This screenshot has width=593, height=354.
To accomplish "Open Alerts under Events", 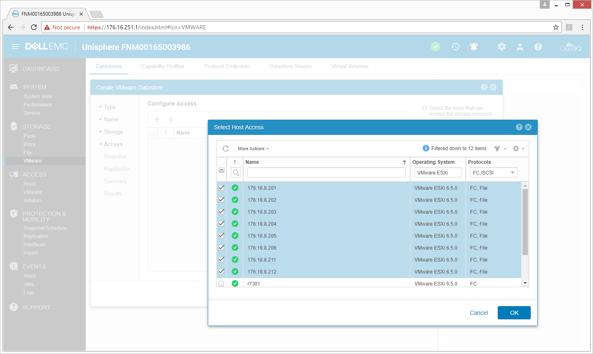I will tap(30, 276).
